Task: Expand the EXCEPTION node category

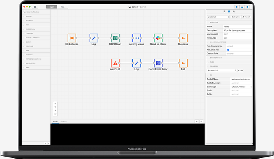Action: (36, 29)
